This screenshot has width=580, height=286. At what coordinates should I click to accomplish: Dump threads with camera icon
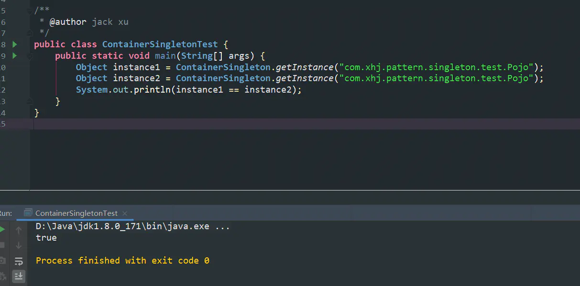pos(2,260)
